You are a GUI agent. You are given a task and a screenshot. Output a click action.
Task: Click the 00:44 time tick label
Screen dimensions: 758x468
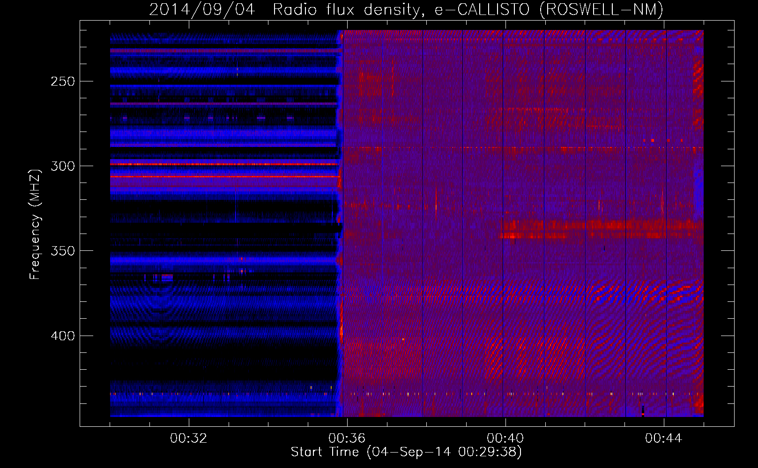point(663,439)
